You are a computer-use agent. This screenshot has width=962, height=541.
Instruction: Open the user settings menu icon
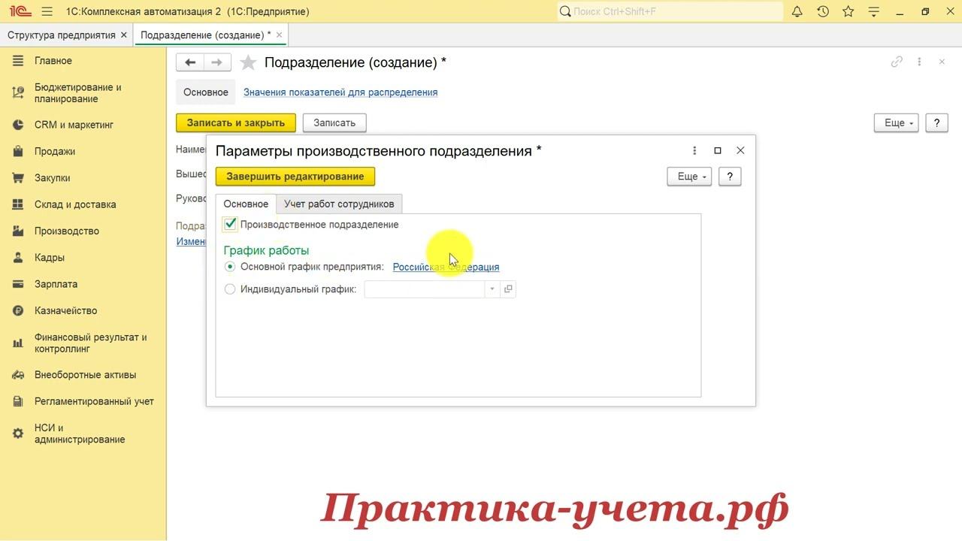tap(873, 11)
